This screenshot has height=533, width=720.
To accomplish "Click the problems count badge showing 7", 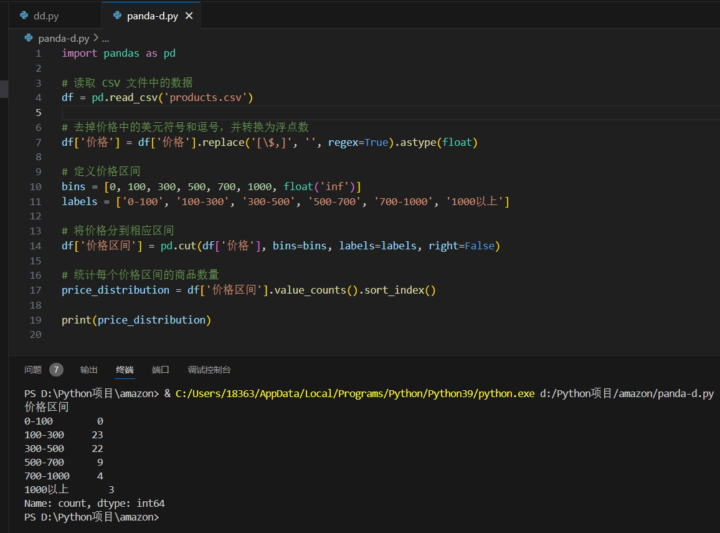I will pyautogui.click(x=57, y=370).
